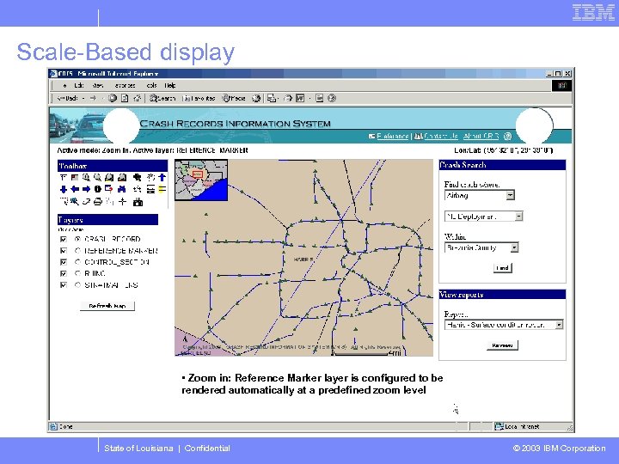Select the binoculars find tool in Toolbox

(x=121, y=189)
